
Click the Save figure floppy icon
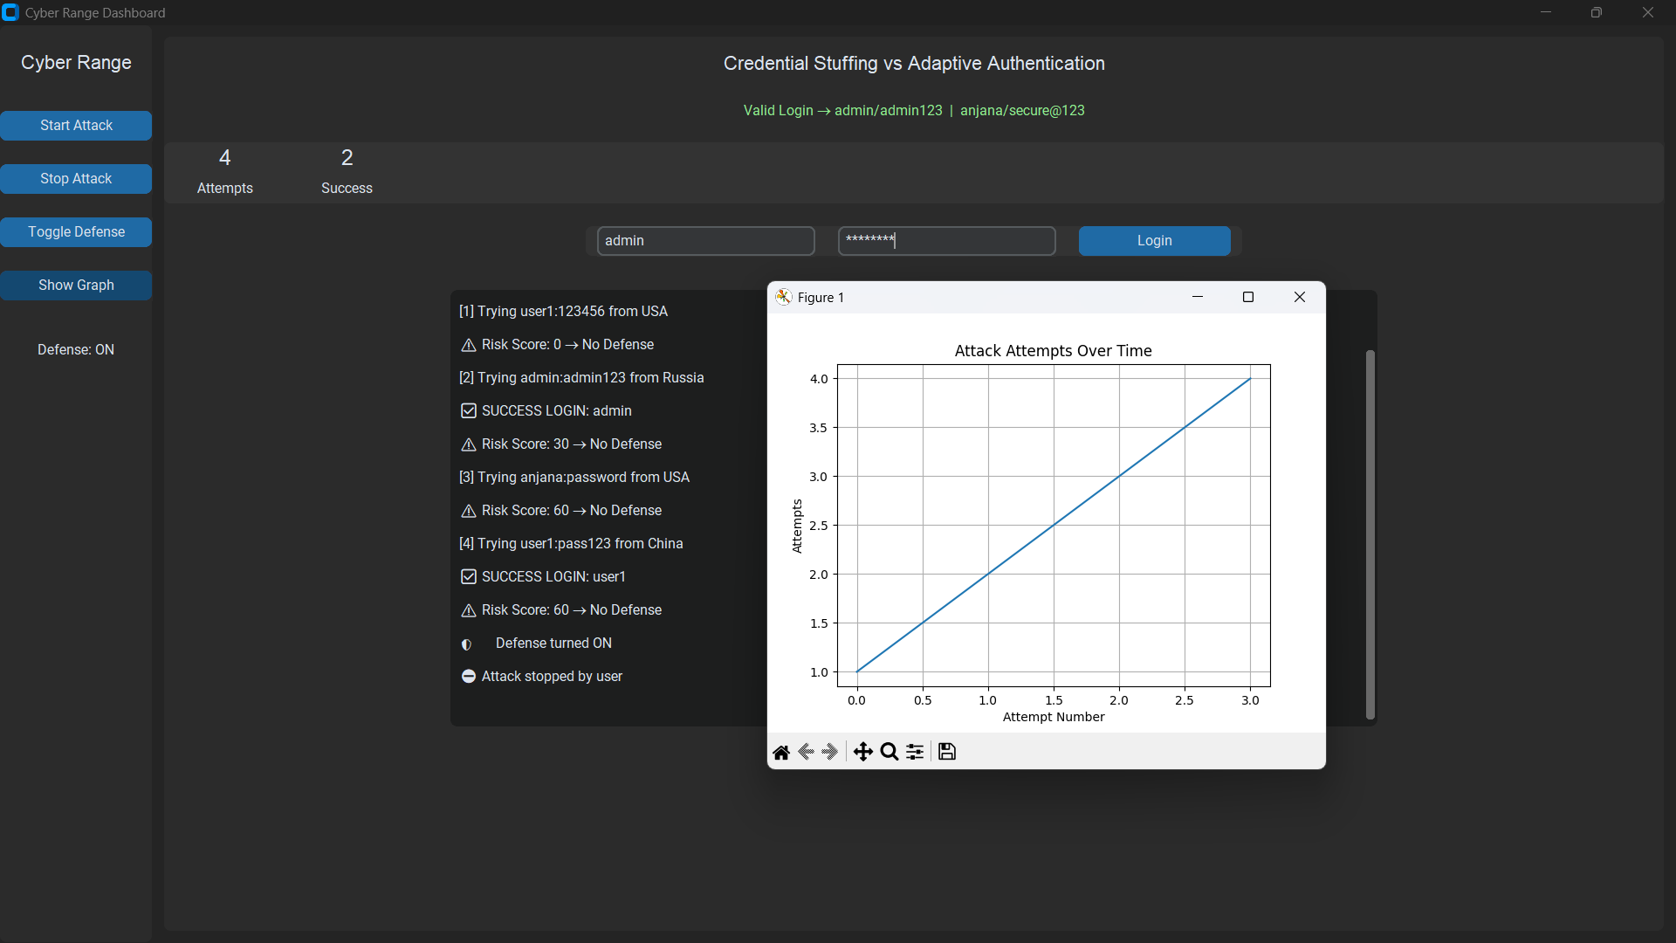(x=947, y=752)
